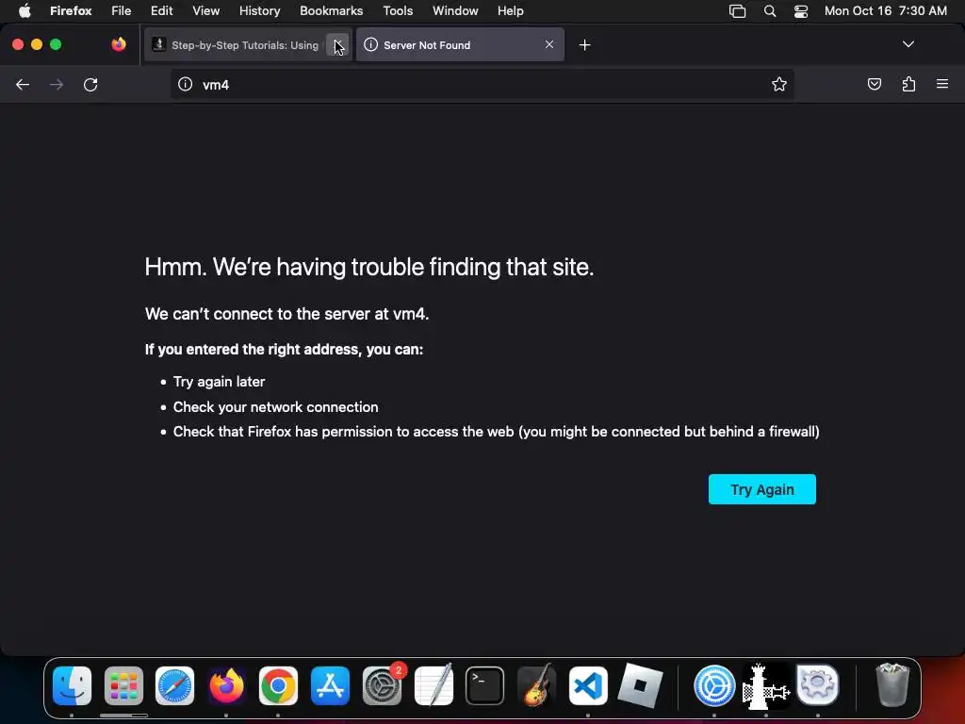
Task: Open the History menu
Action: tap(259, 11)
